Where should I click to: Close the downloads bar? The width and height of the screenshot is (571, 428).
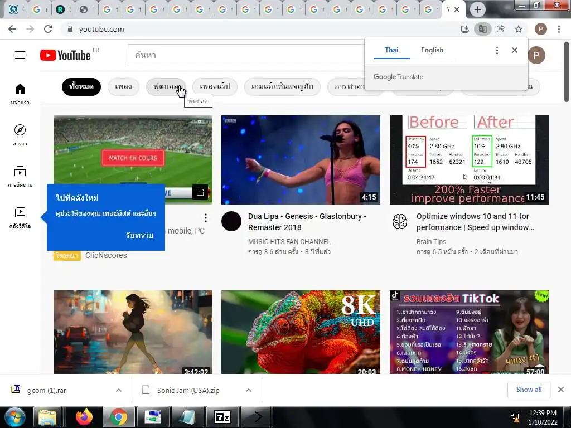point(561,390)
